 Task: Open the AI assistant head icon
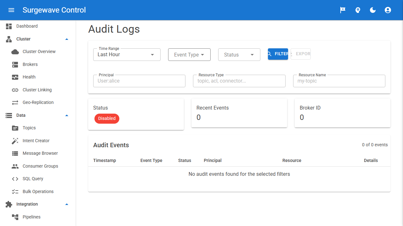click(x=358, y=10)
